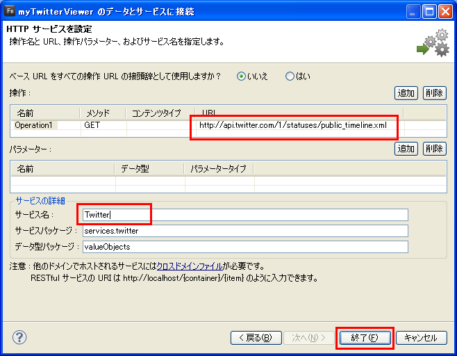Click 追加 button for parameters
This screenshot has height=356, width=457.
(406, 149)
